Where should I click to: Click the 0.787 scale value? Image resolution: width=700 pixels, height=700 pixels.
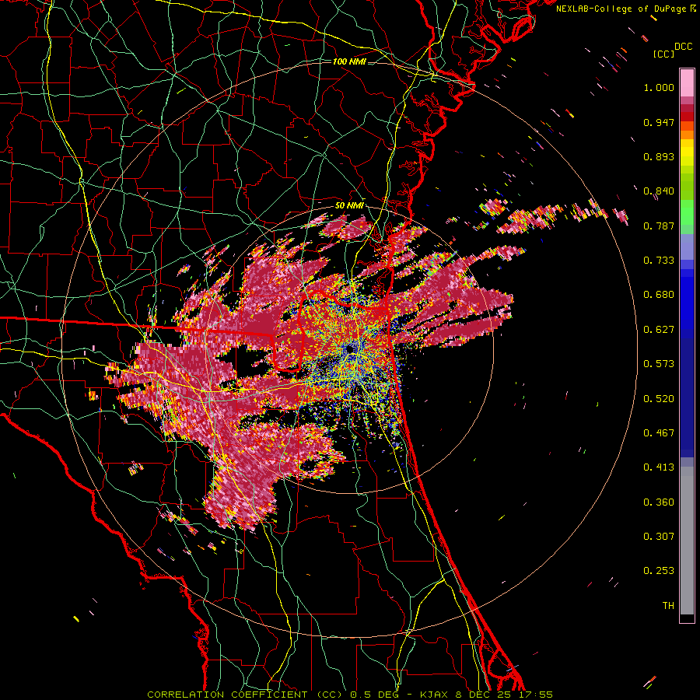click(x=659, y=226)
